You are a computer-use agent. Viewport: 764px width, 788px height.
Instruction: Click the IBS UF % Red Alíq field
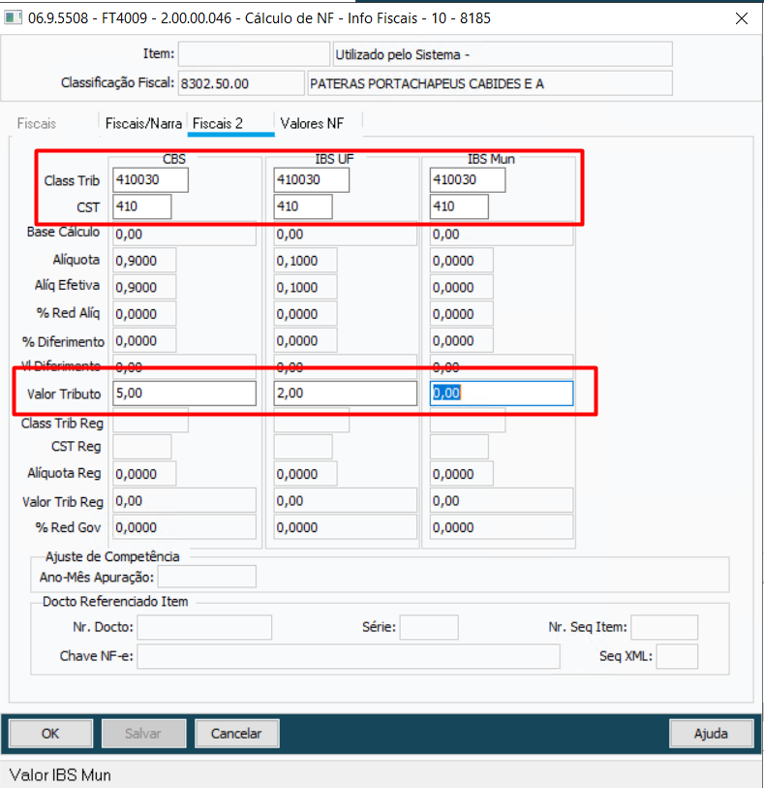click(305, 314)
